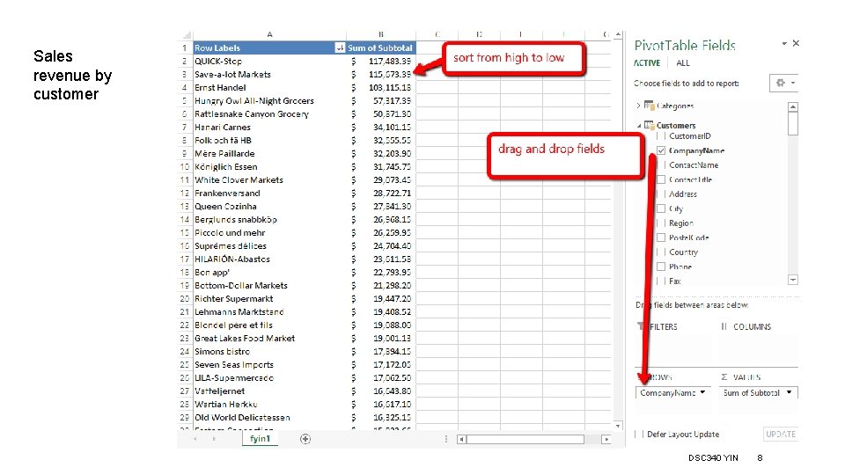Image resolution: width=845 pixels, height=475 pixels.
Task: Check the Country field
Action: (x=661, y=252)
